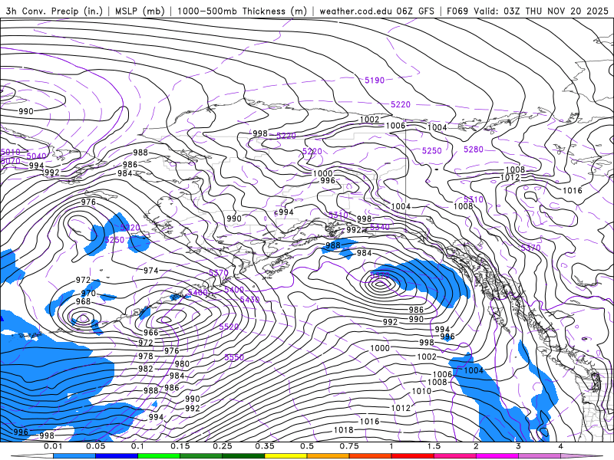Select the 0.25 legend scale value
Image resolution: width=614 pixels, height=460 pixels.
coord(223,446)
